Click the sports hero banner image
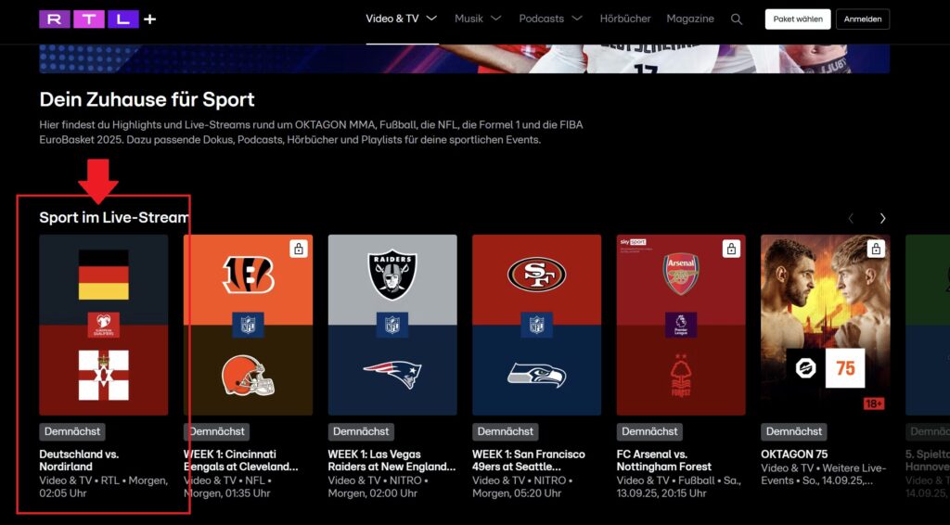The height and width of the screenshot is (525, 950). point(464,58)
